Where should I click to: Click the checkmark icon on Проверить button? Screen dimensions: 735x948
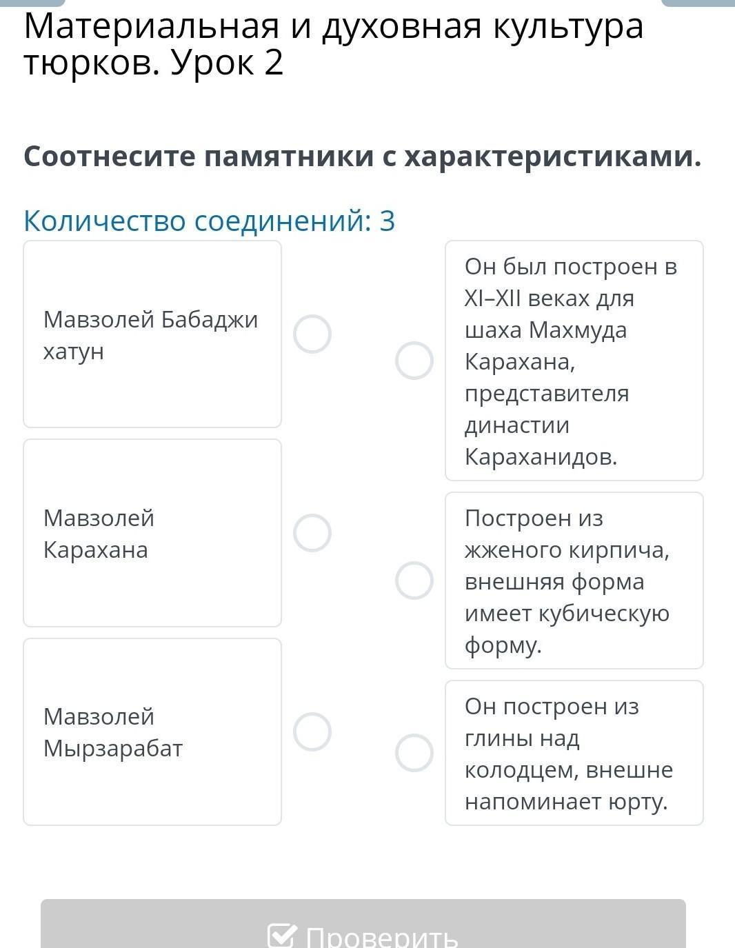tap(281, 936)
